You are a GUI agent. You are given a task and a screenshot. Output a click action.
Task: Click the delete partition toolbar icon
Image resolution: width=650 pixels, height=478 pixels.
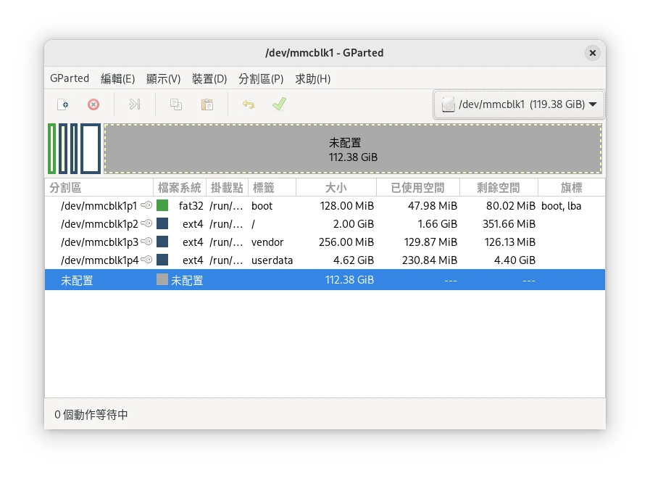93,104
